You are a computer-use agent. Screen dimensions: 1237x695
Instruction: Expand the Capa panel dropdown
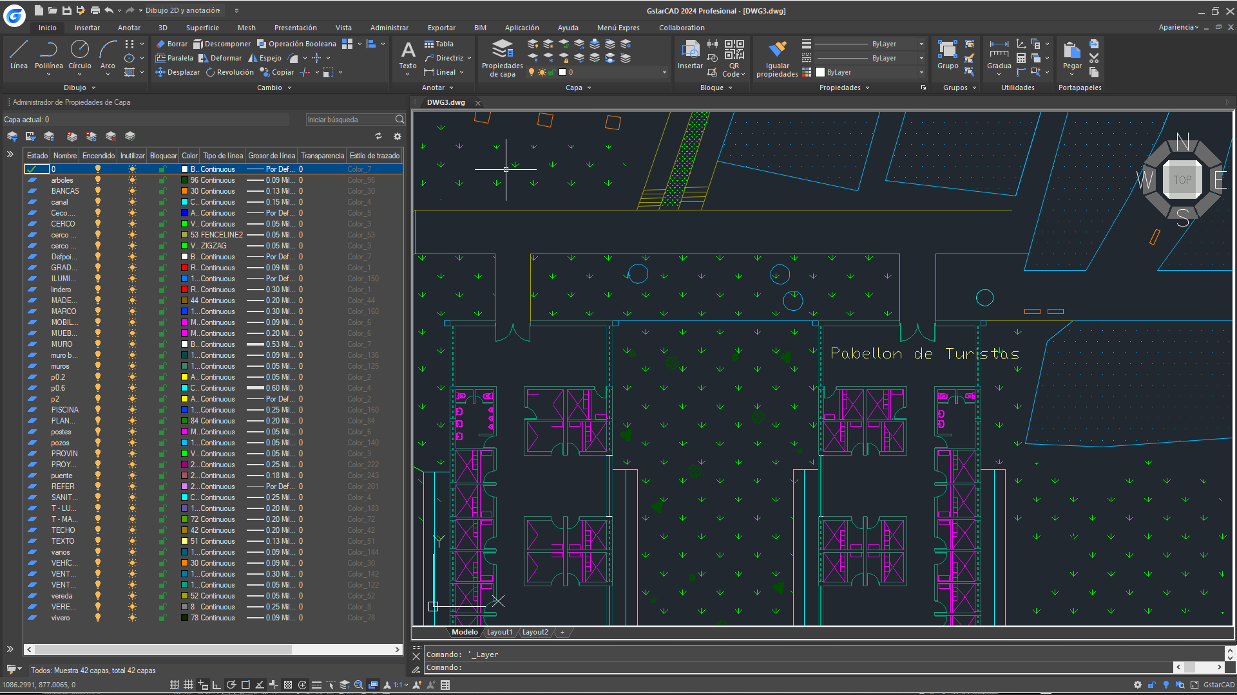589,88
